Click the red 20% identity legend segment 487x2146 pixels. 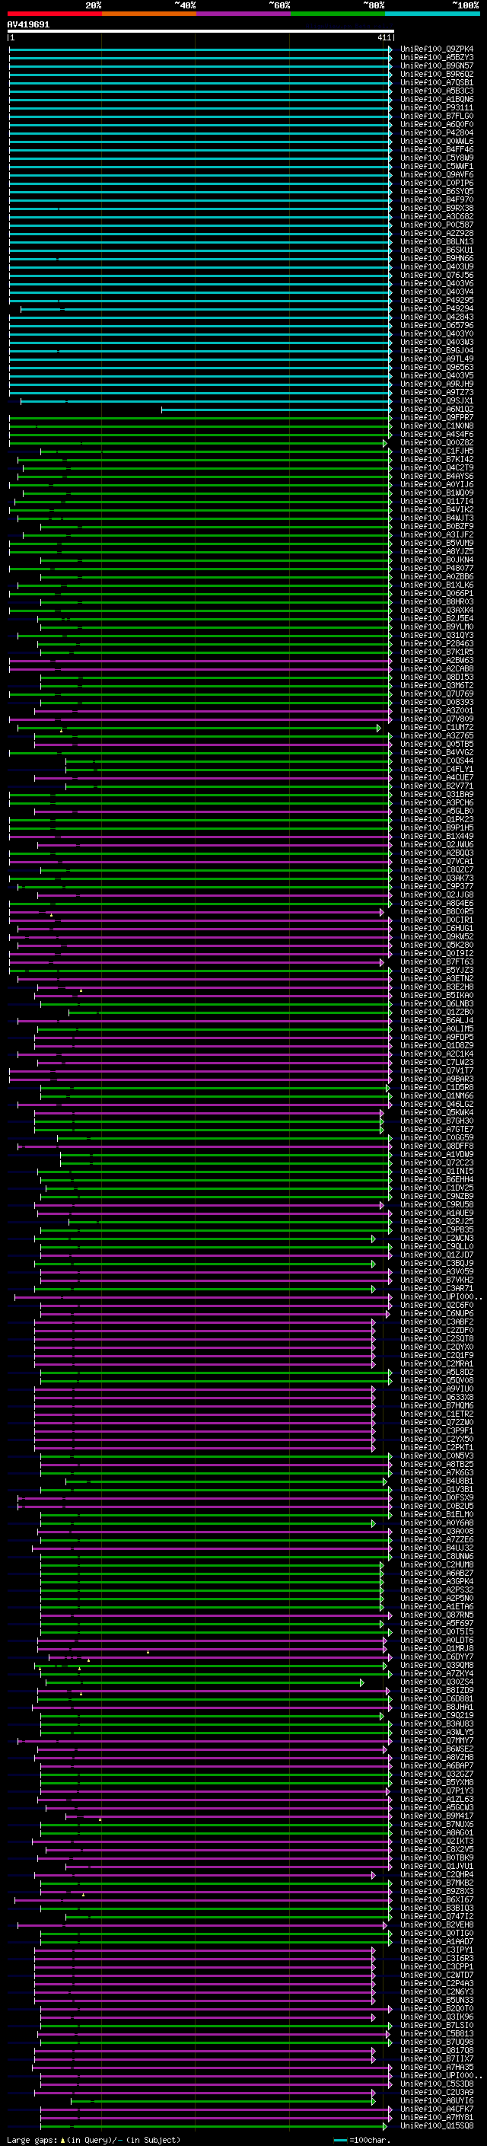click(54, 14)
